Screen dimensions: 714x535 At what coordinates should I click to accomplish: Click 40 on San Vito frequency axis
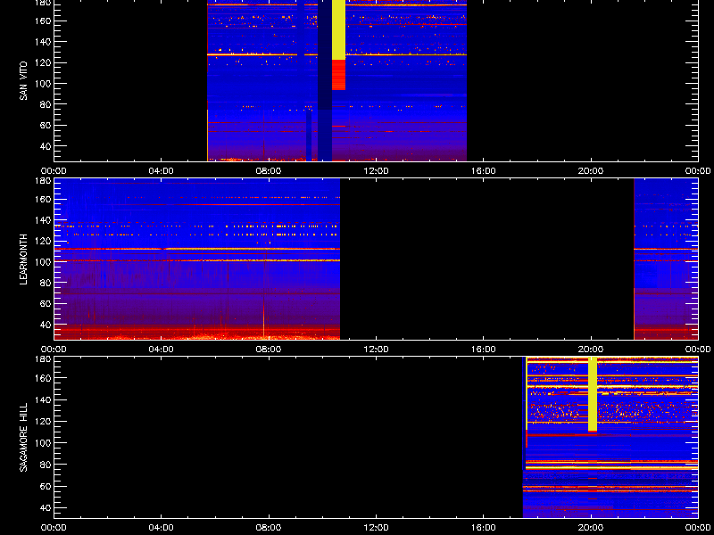tap(46, 146)
